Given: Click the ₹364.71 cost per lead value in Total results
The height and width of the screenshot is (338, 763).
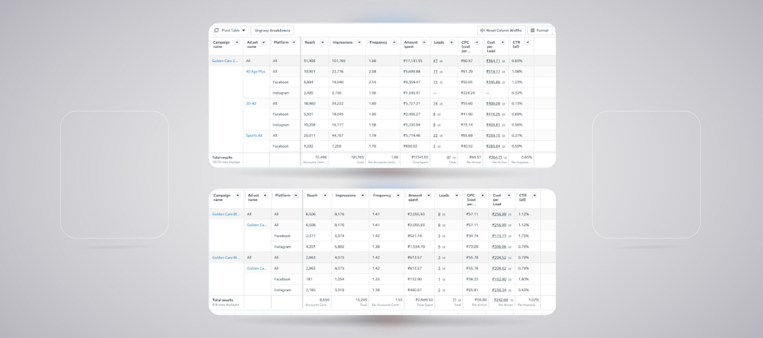Looking at the screenshot, I should click(495, 157).
